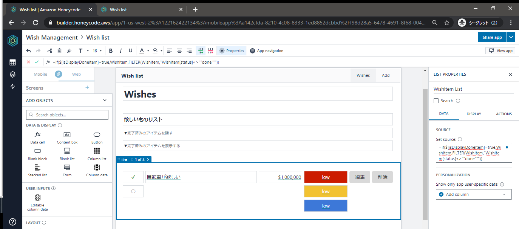The image size is (519, 229).
Task: Click the Honeycode logo icon
Action: (12, 40)
